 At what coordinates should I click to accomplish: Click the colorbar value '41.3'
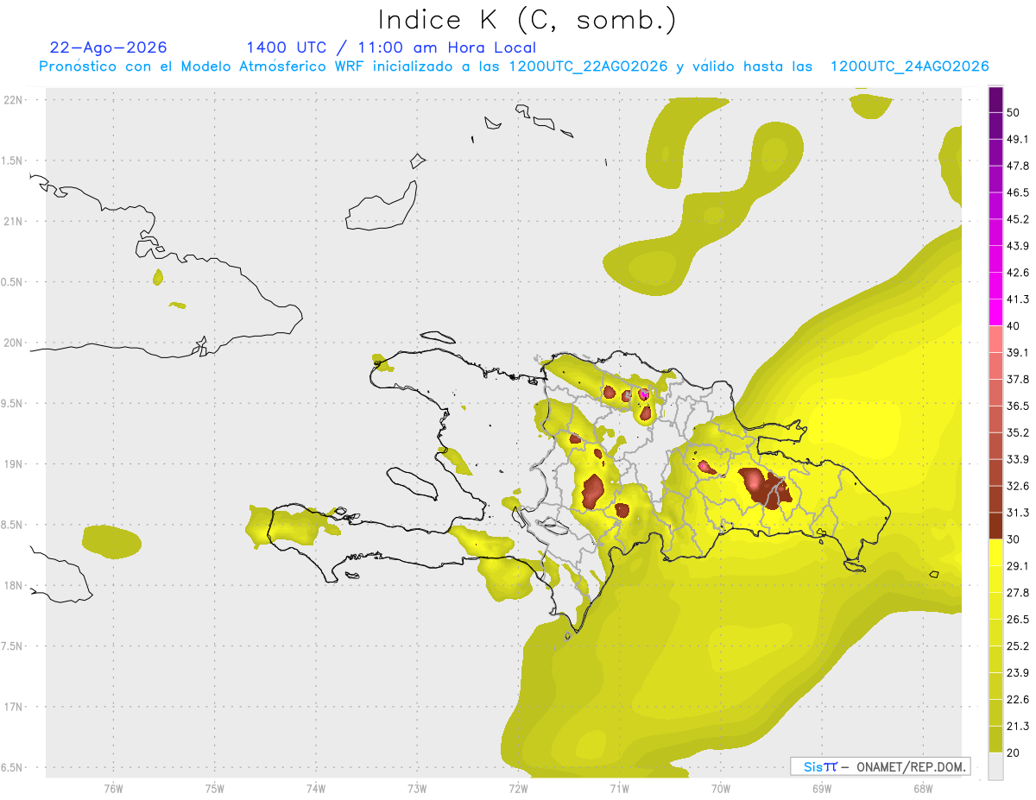[1017, 299]
